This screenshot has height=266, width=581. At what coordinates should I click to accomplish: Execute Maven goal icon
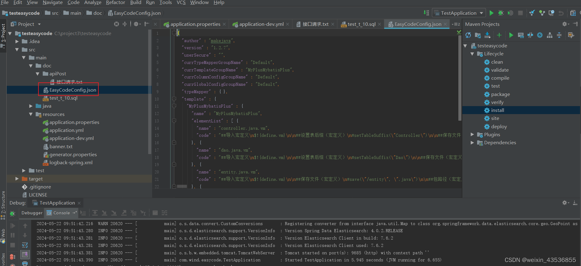(x=520, y=35)
